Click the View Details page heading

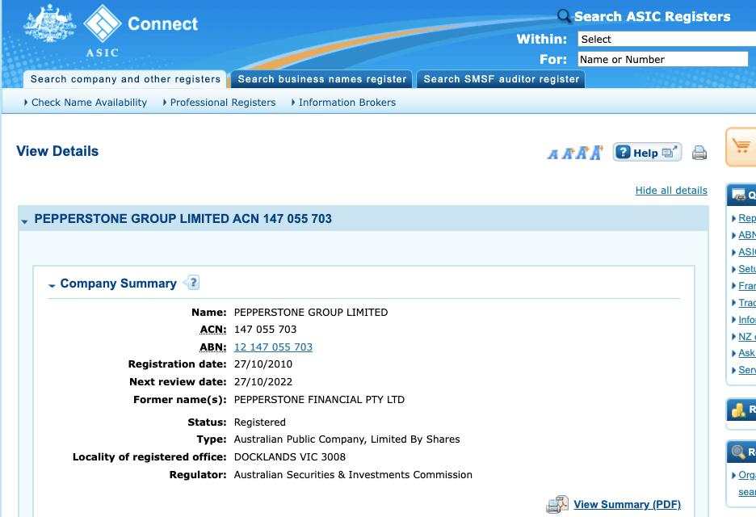pyautogui.click(x=57, y=151)
